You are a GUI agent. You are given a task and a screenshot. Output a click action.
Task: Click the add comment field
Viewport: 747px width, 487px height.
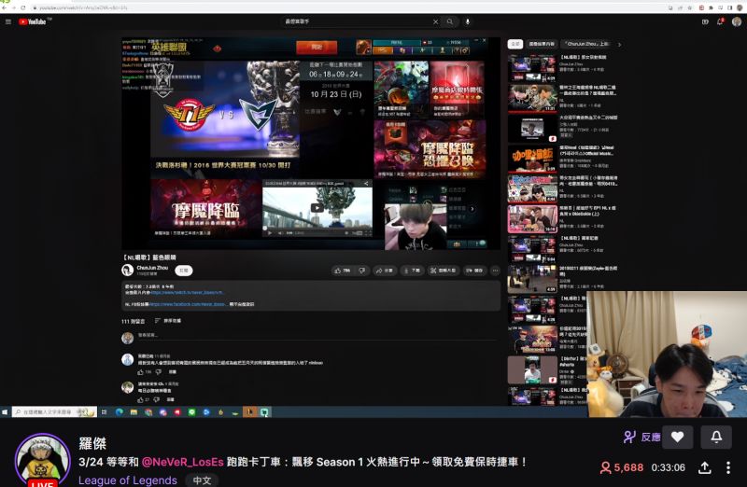(x=317, y=336)
